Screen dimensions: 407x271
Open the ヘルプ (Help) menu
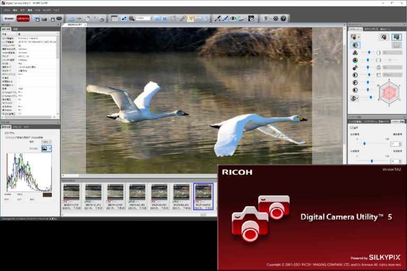click(x=56, y=10)
